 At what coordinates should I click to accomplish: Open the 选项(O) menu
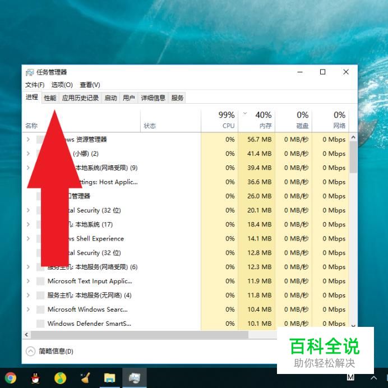pyautogui.click(x=62, y=85)
